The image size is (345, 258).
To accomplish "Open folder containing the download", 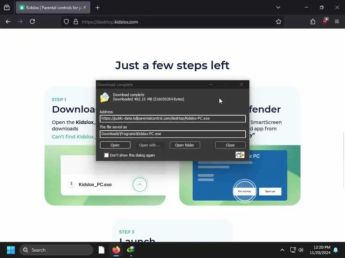I will [184, 145].
